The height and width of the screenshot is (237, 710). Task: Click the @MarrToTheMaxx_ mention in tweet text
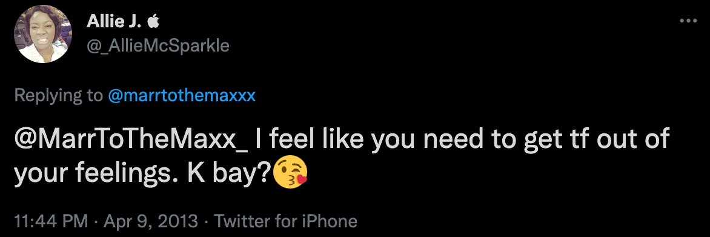click(x=131, y=139)
